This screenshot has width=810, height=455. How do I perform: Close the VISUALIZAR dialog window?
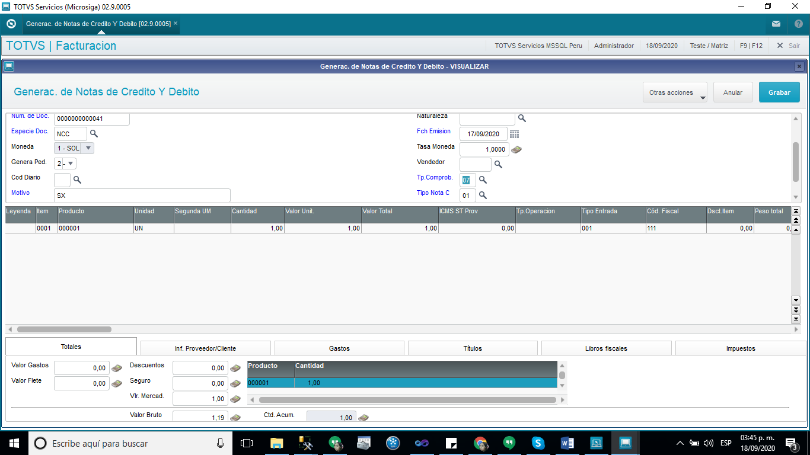pos(799,66)
